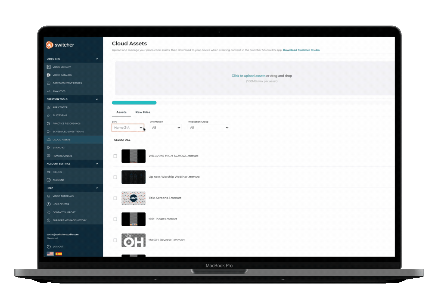Click the 'Click to upload assets' link
Image resolution: width=435 pixels, height=302 pixels.
point(248,76)
